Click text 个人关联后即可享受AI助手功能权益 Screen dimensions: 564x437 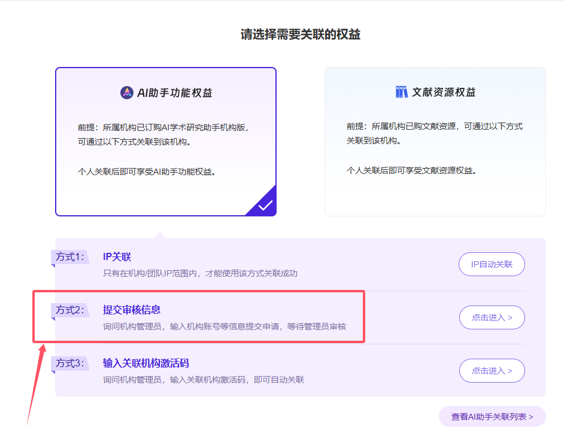[x=147, y=172]
